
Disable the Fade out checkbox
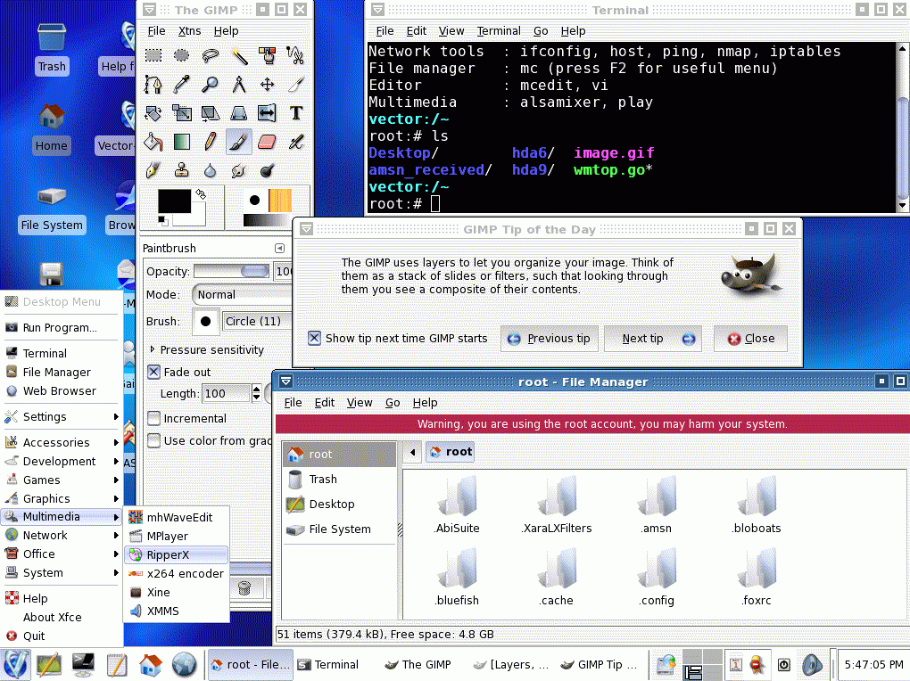tap(153, 372)
